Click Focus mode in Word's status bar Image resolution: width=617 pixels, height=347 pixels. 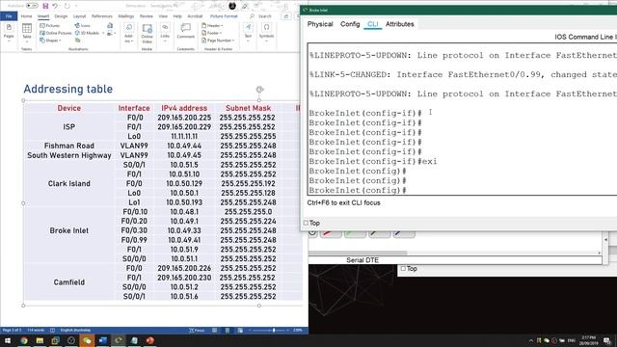197,331
